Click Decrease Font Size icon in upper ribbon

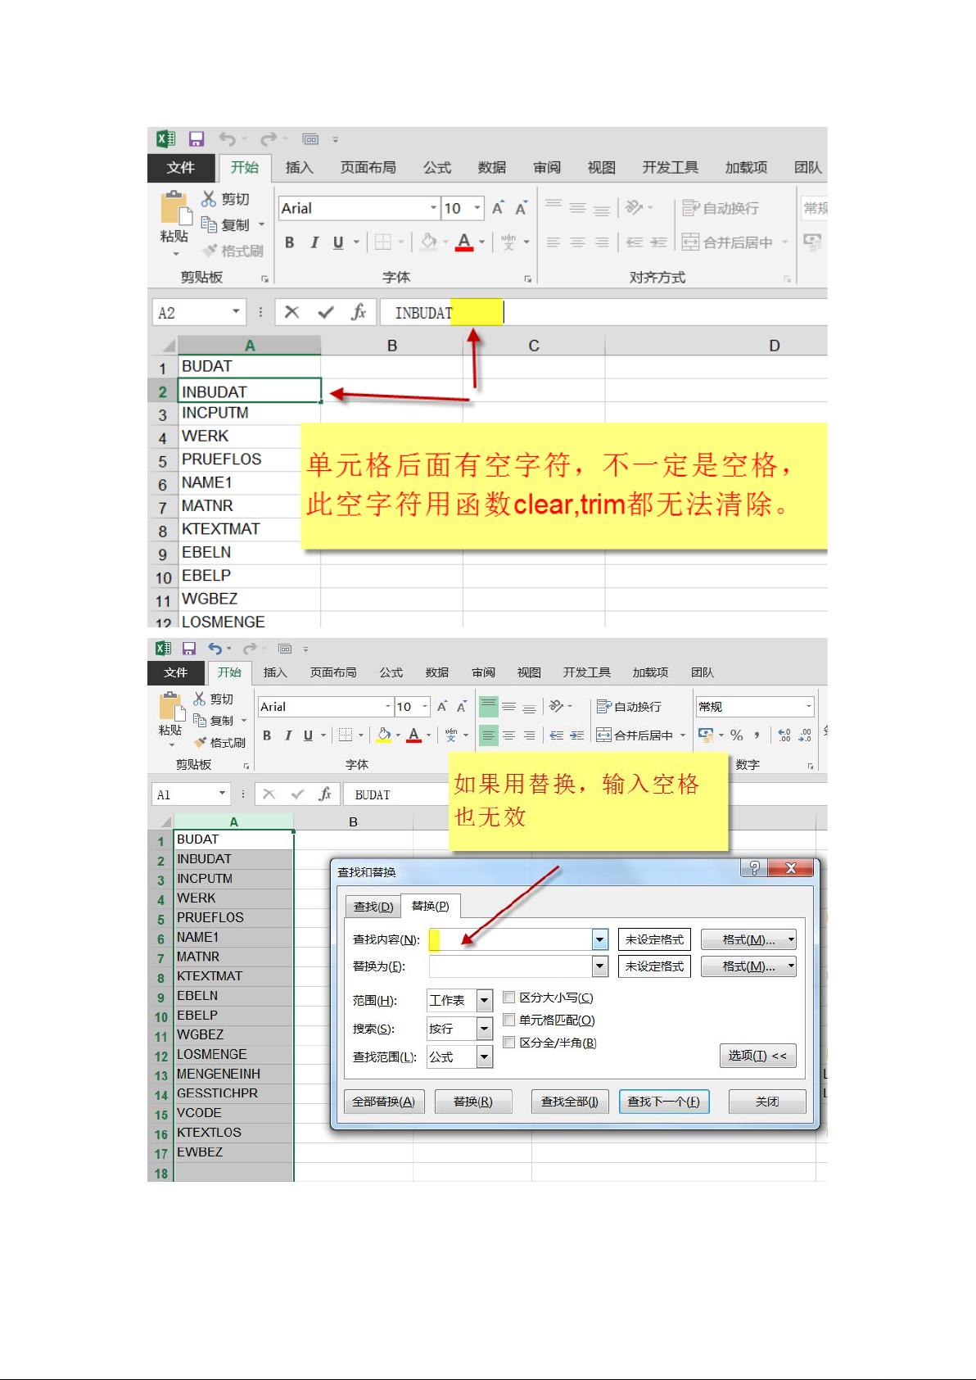[x=521, y=208]
